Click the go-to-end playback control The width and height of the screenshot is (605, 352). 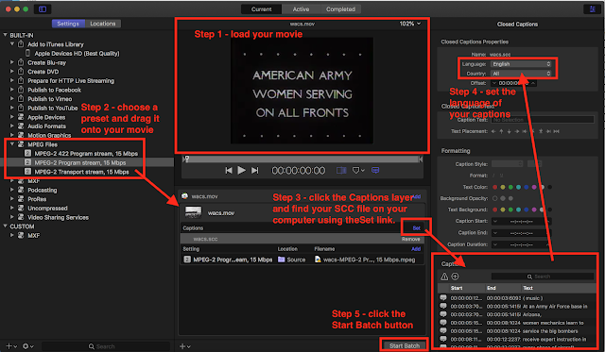pyautogui.click(x=254, y=170)
